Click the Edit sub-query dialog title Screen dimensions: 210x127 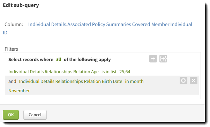coord(21,5)
